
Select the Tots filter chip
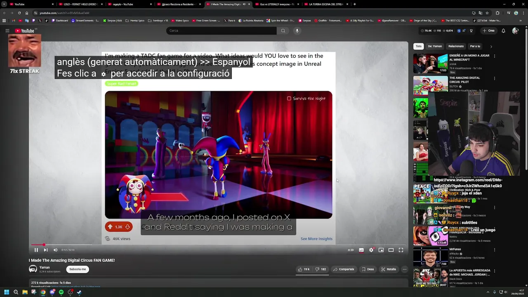419,46
